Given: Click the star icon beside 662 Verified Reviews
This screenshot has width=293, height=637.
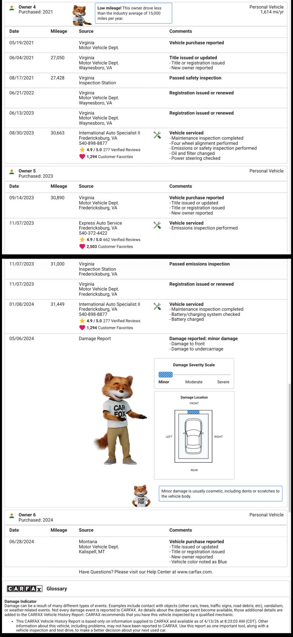Looking at the screenshot, I should [x=82, y=240].
